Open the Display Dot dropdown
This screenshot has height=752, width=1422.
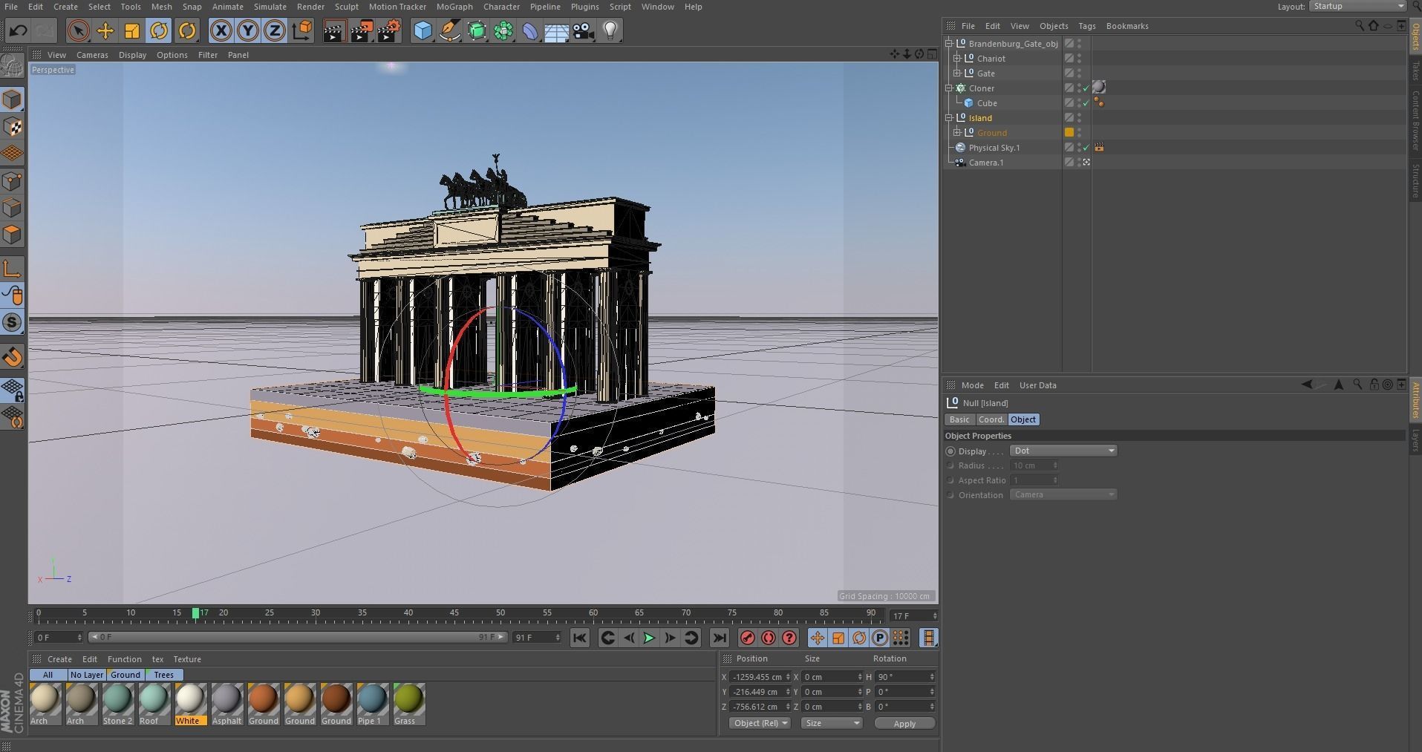point(1063,451)
